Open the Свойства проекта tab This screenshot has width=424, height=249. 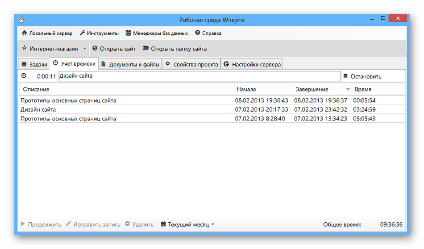coord(191,64)
